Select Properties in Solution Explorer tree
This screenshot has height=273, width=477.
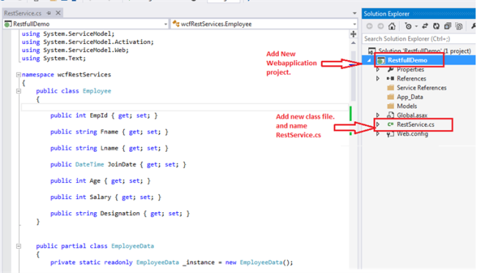click(410, 70)
